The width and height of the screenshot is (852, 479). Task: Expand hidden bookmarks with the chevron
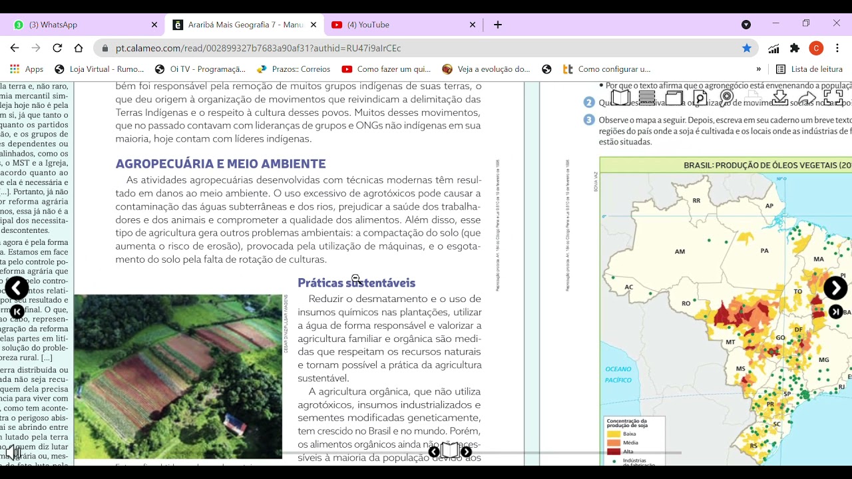click(x=758, y=69)
